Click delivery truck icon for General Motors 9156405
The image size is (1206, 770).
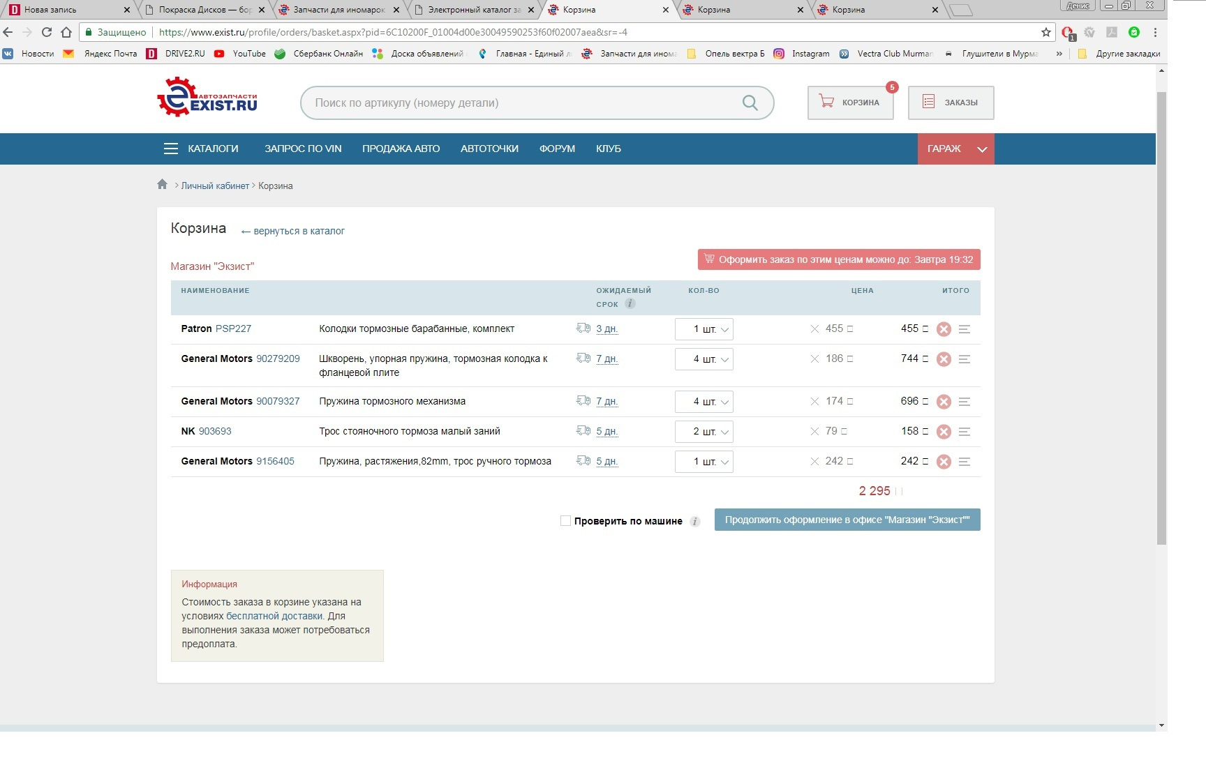583,460
